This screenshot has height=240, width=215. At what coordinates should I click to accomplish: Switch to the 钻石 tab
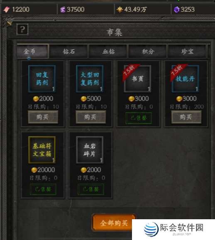68,51
